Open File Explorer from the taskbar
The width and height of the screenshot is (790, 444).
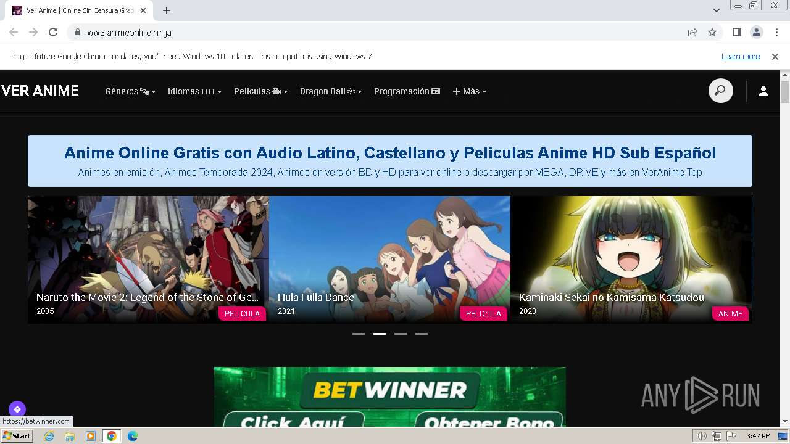[x=70, y=436]
